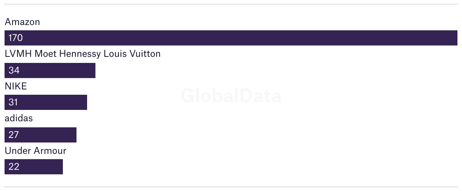Click the number 170 inside Amazon bar

click(16, 38)
